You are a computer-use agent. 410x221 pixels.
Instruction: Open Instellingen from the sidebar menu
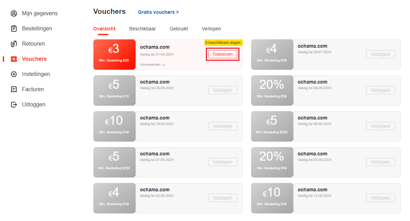pos(36,74)
